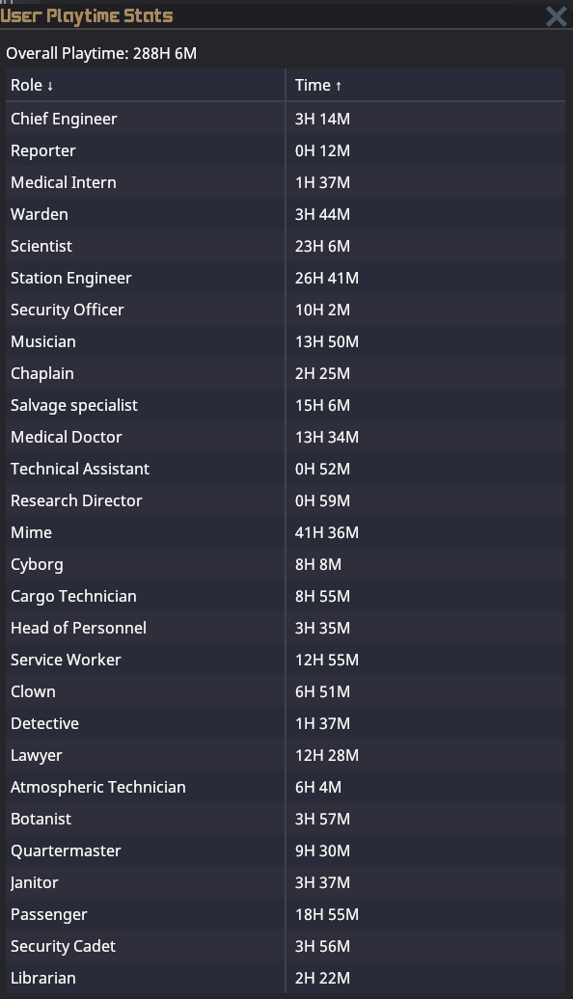The width and height of the screenshot is (573, 999).
Task: Click the Librarian entry in the list
Action: (x=42, y=978)
